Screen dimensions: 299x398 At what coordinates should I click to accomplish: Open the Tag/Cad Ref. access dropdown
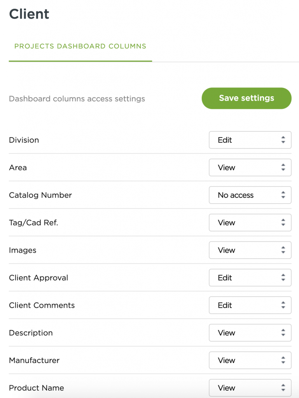point(250,223)
